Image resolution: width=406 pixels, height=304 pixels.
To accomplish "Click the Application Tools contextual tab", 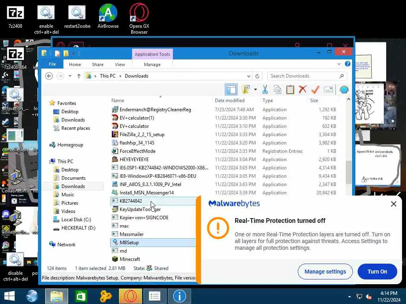I will pyautogui.click(x=152, y=54).
